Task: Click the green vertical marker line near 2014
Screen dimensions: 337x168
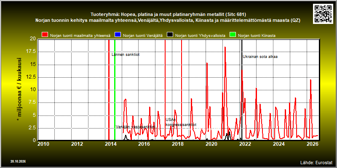Action: pos(115,90)
